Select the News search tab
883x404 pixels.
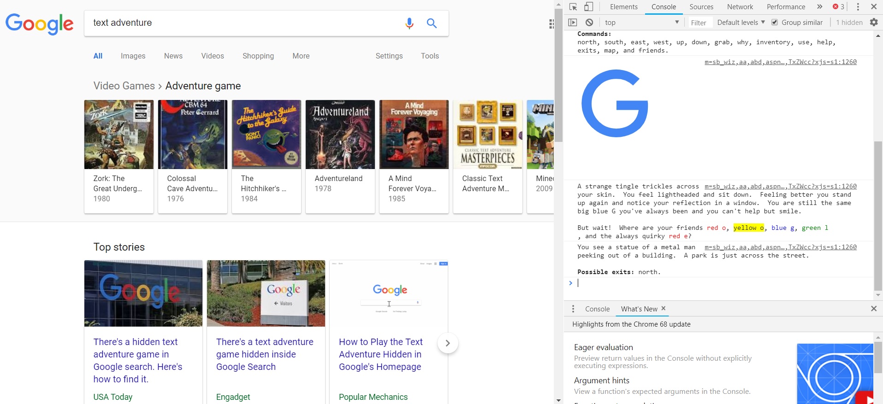click(x=173, y=56)
